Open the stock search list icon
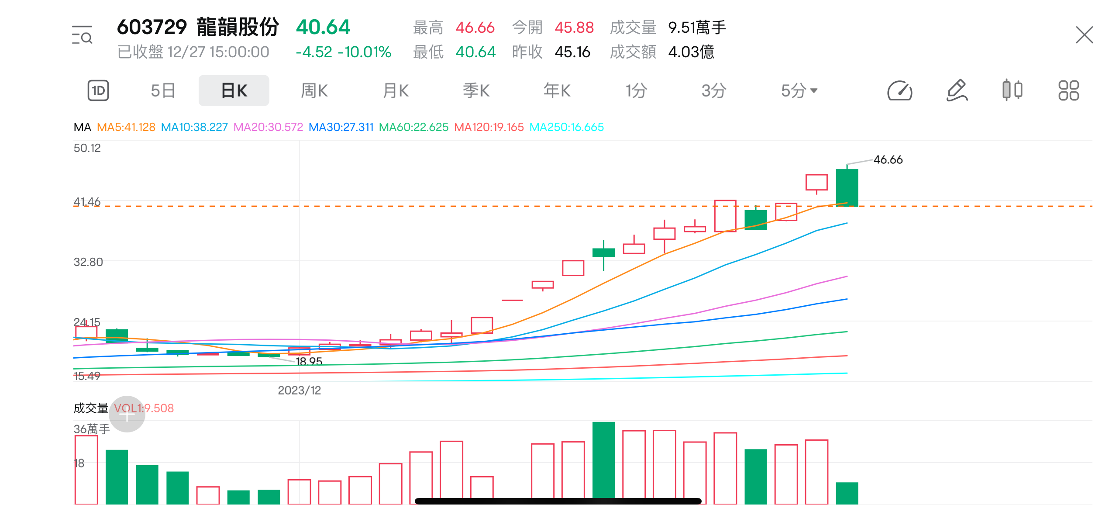The width and height of the screenshot is (1116, 515). click(82, 35)
